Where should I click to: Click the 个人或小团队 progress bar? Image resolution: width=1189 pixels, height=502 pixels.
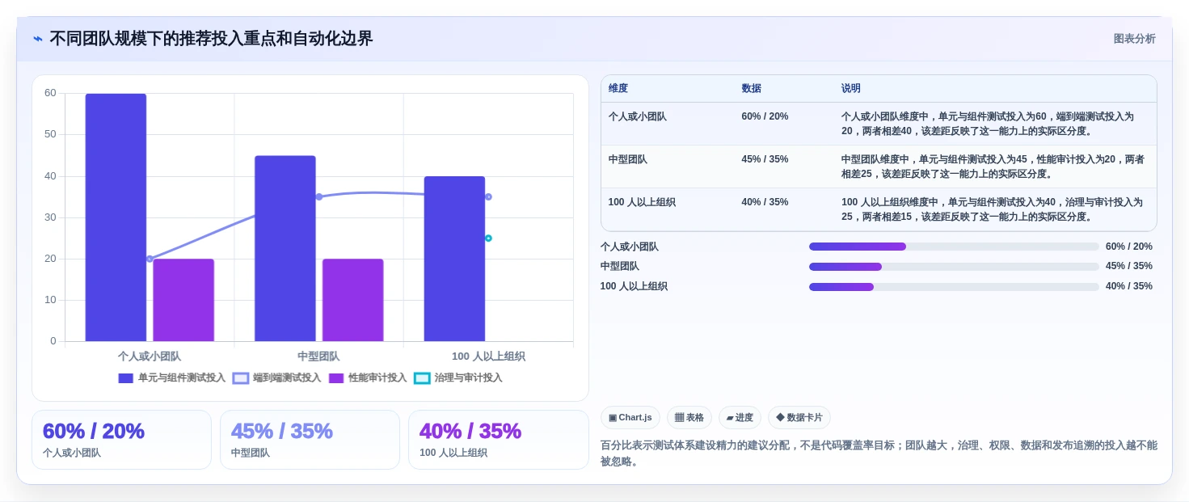pyautogui.click(x=954, y=247)
